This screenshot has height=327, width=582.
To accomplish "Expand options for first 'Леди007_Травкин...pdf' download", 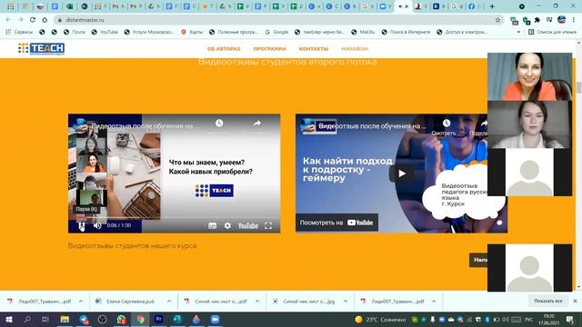I will (x=81, y=302).
